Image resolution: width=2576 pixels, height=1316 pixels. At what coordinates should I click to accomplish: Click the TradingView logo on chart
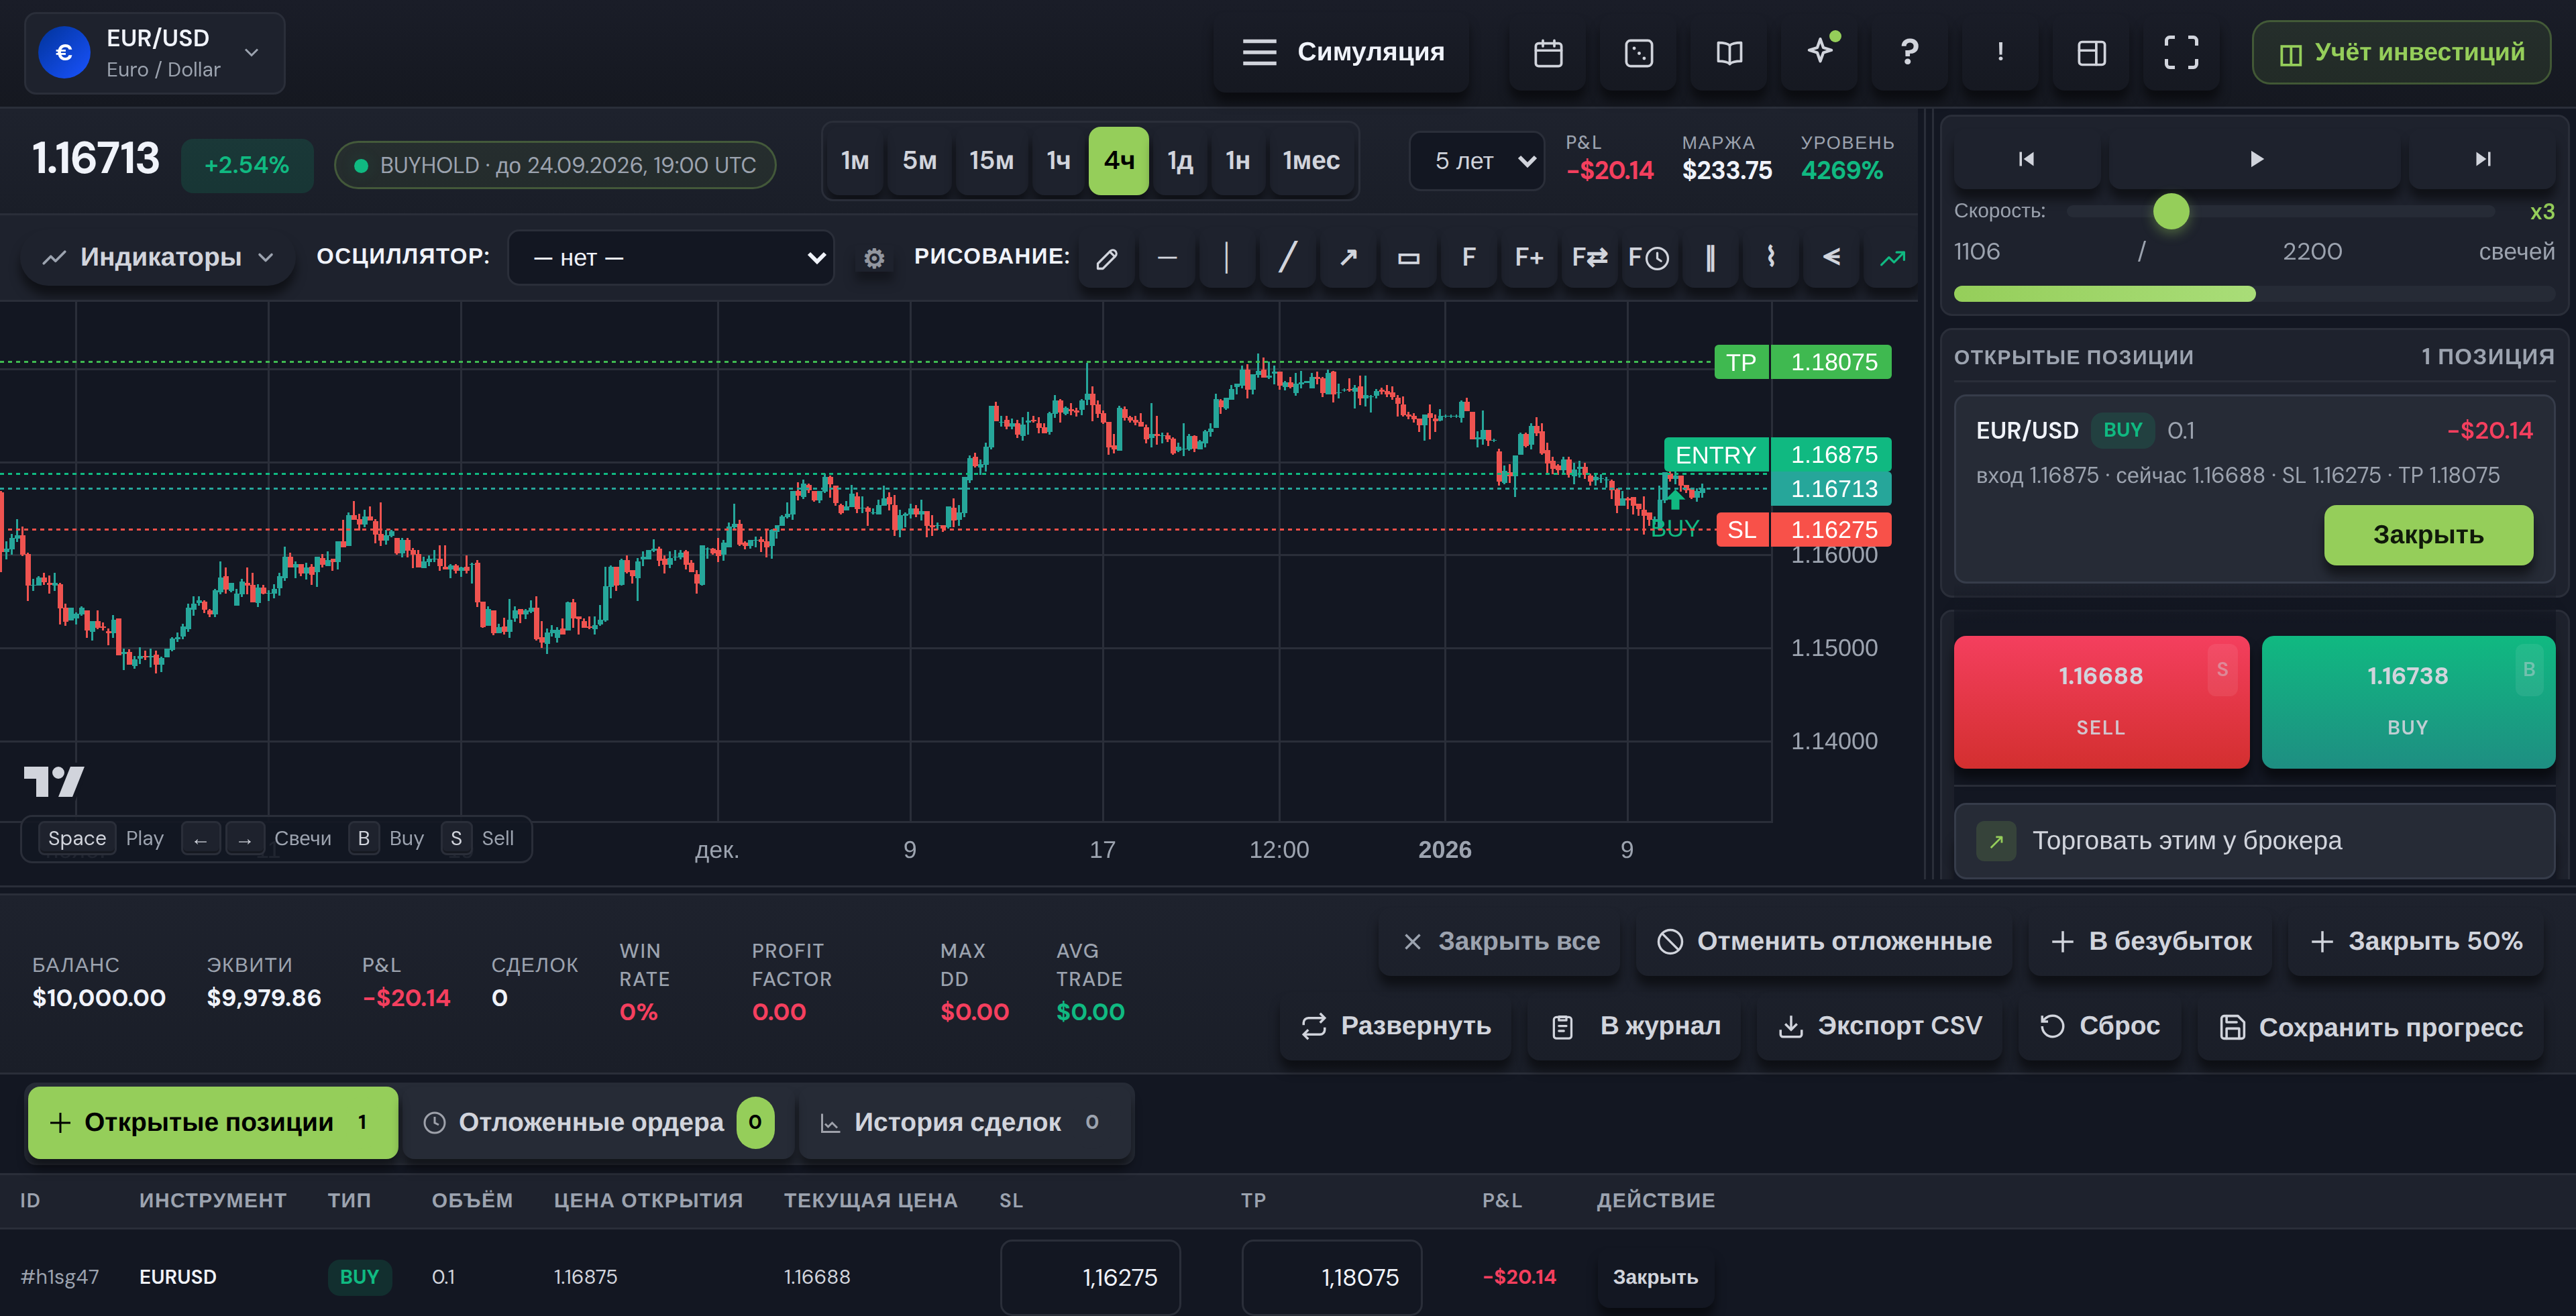pyautogui.click(x=54, y=781)
